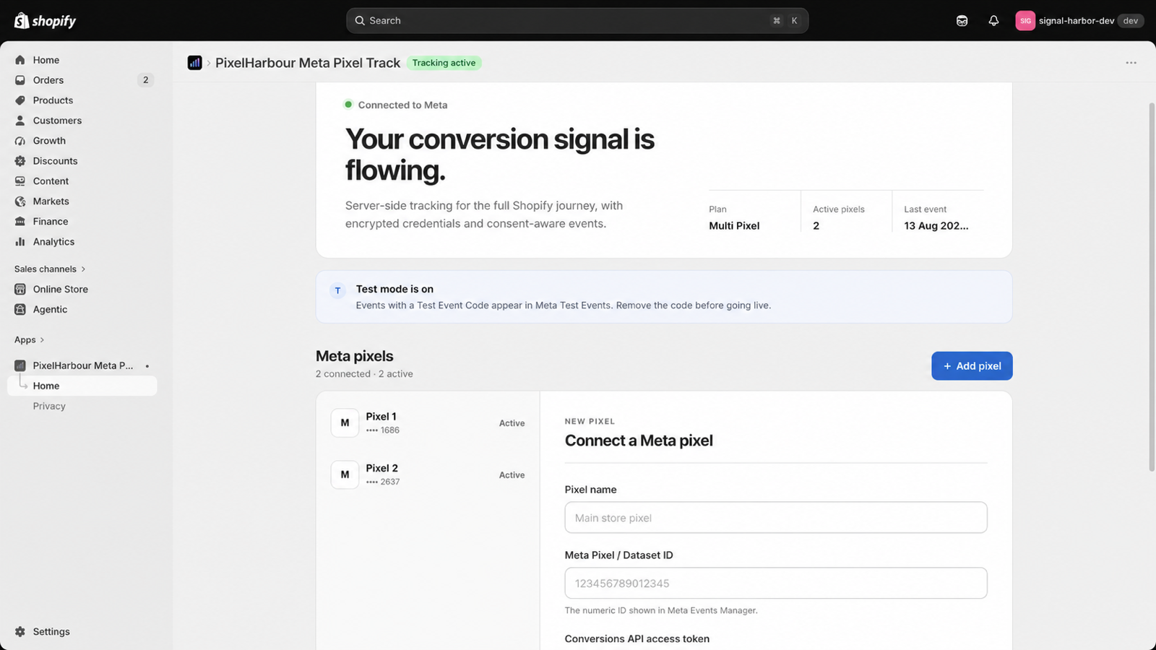
Task: Click the search magnifier icon
Action: (360, 21)
